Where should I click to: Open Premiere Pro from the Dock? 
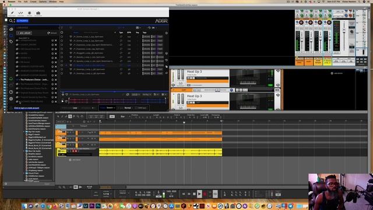coord(92,206)
